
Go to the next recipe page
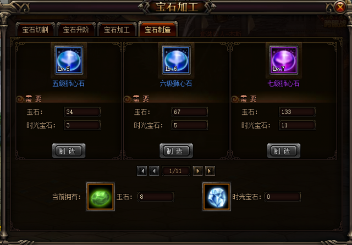(198, 171)
